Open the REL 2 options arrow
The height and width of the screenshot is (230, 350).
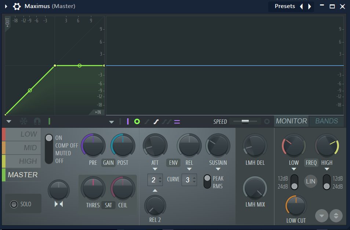click(155, 190)
